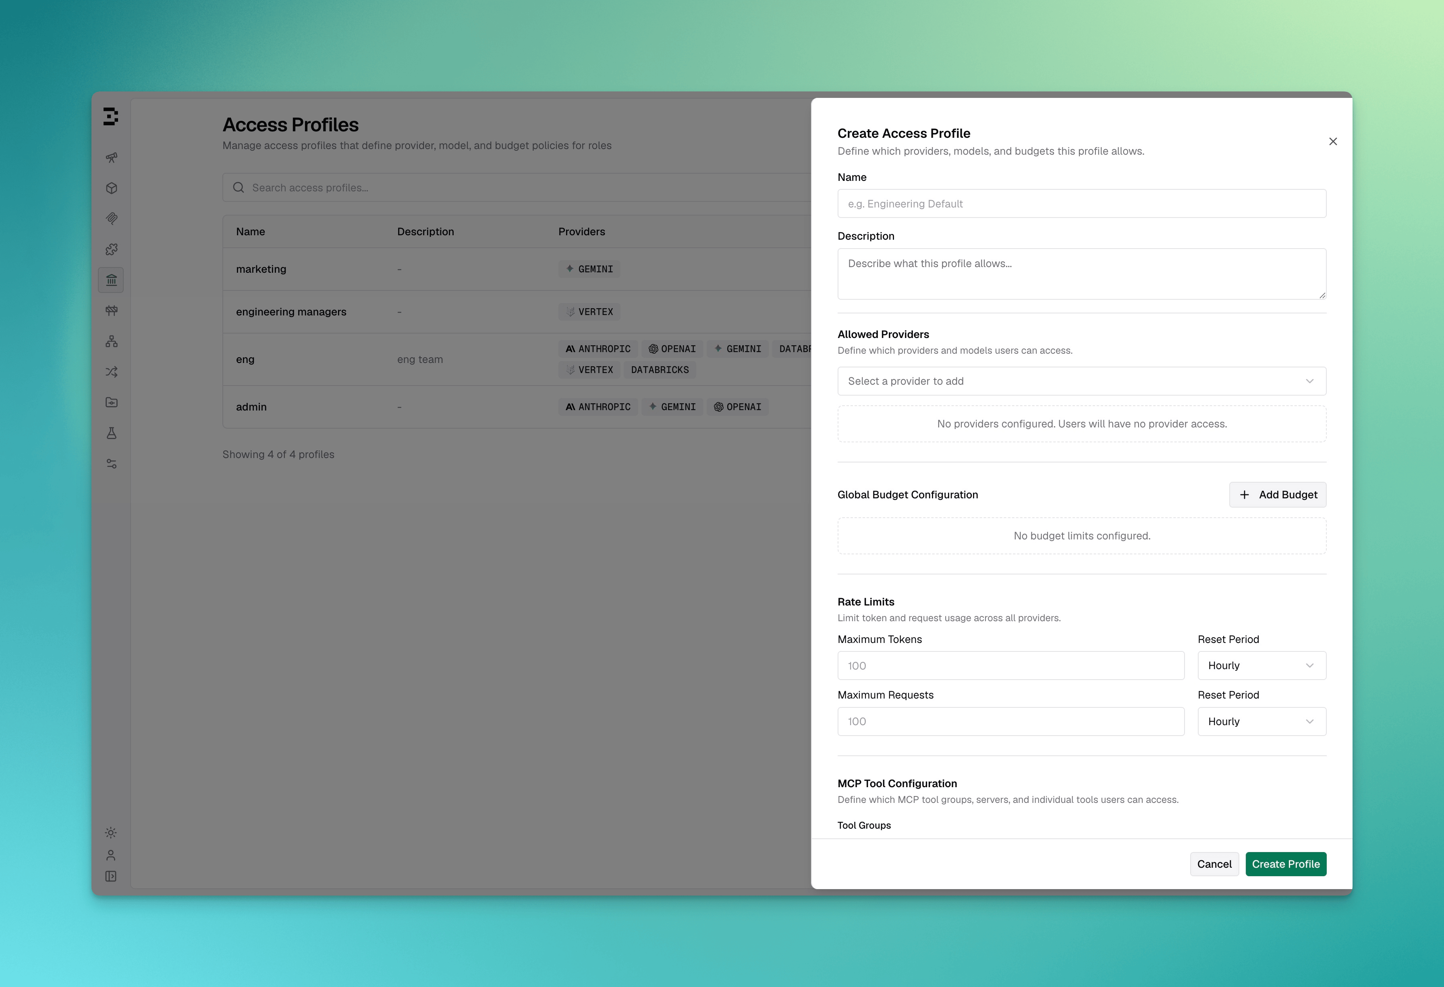This screenshot has height=987, width=1444.
Task: Click the Add Budget button
Action: (x=1278, y=495)
